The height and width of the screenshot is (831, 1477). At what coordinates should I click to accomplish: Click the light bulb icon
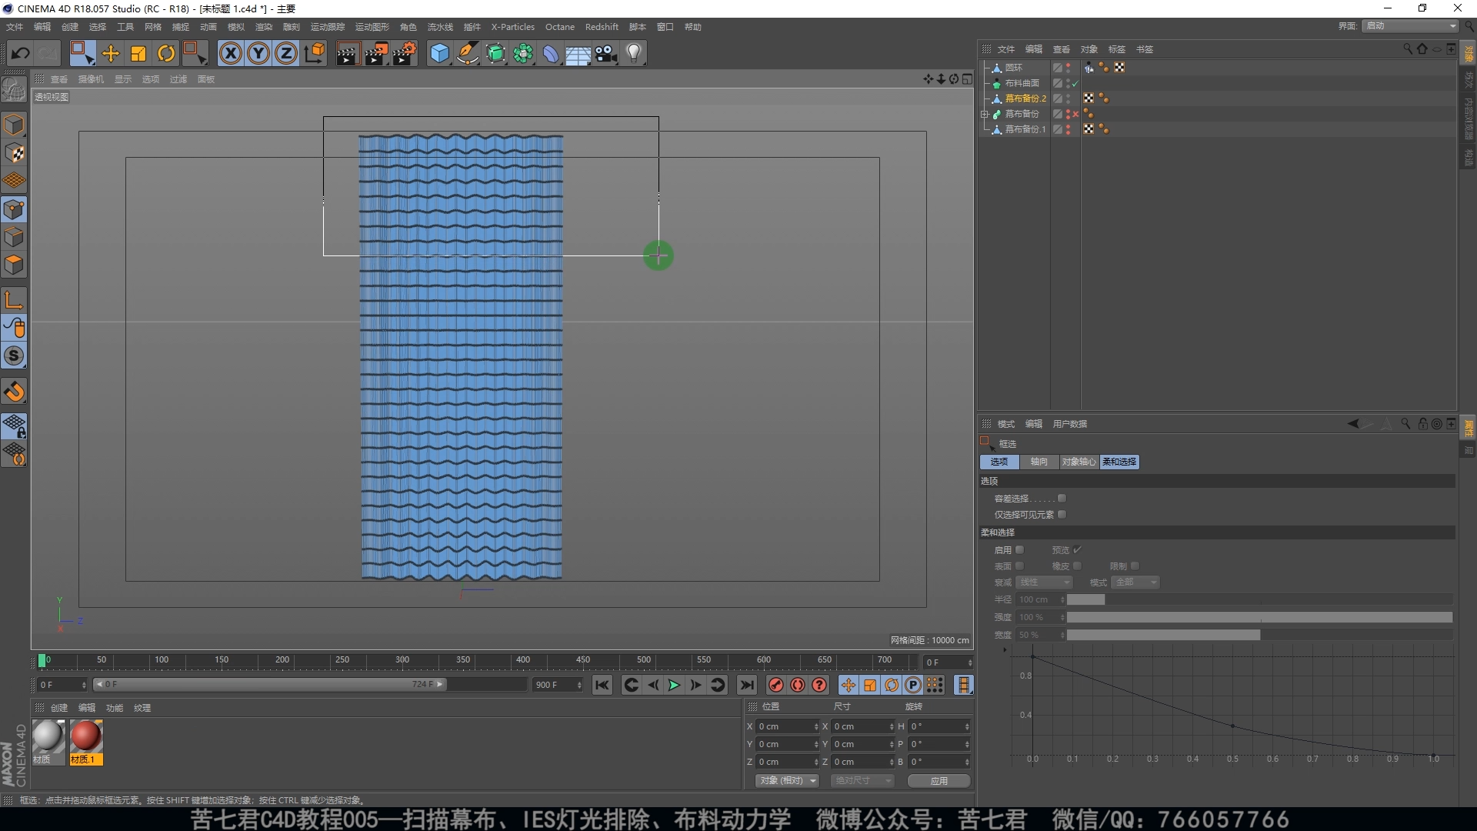pos(634,53)
